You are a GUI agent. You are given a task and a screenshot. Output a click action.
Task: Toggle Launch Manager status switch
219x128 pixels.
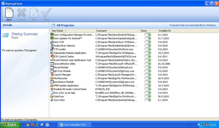pos(148,75)
